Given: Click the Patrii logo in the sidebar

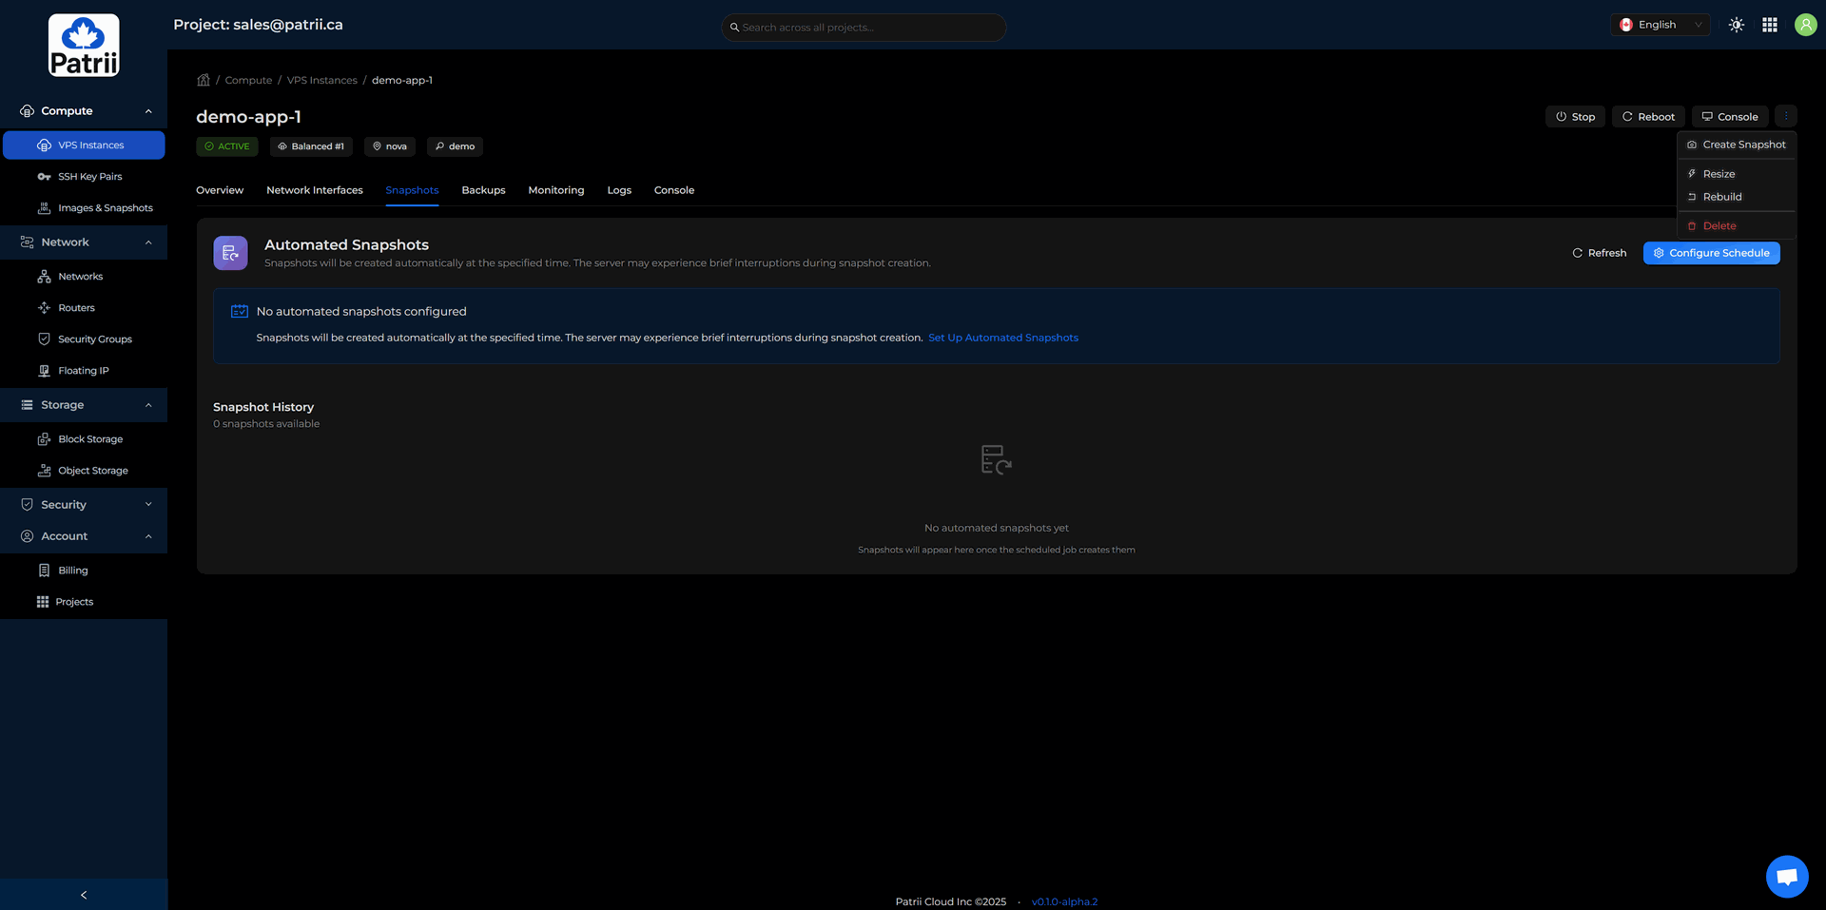Looking at the screenshot, I should tap(84, 46).
